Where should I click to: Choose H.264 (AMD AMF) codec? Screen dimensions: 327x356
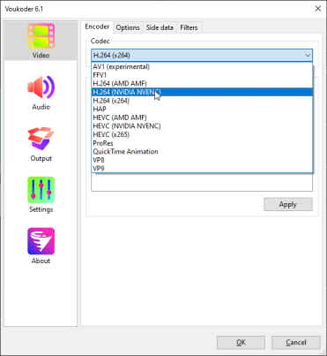tap(202, 84)
